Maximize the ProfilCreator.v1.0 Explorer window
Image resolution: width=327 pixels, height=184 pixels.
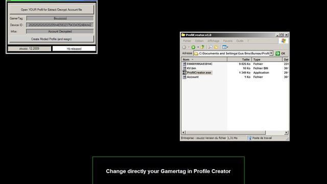pyautogui.click(x=282, y=35)
